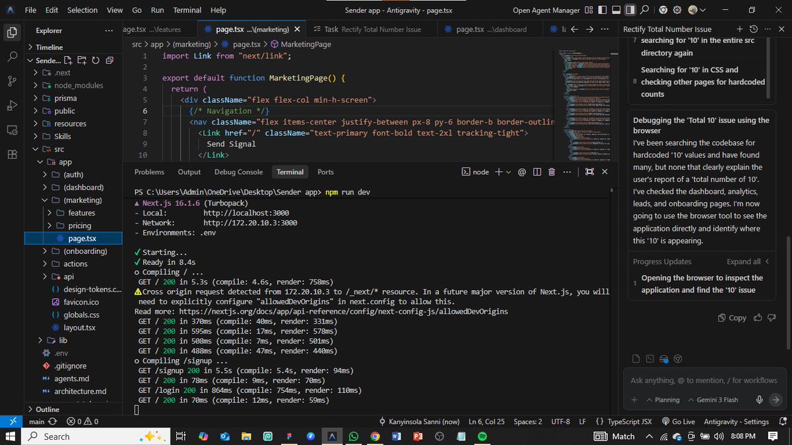The image size is (792, 445).
Task: Maximize the terminal panel size
Action: pyautogui.click(x=589, y=172)
